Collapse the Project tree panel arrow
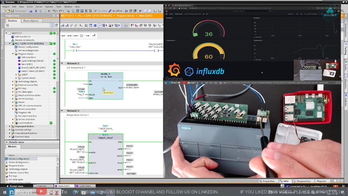The height and width of the screenshot is (196, 348). (x=57, y=16)
